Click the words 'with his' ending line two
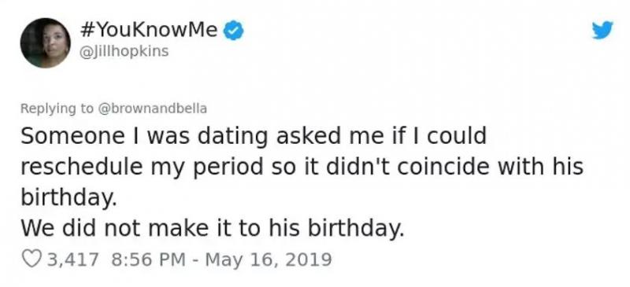 tap(539, 167)
